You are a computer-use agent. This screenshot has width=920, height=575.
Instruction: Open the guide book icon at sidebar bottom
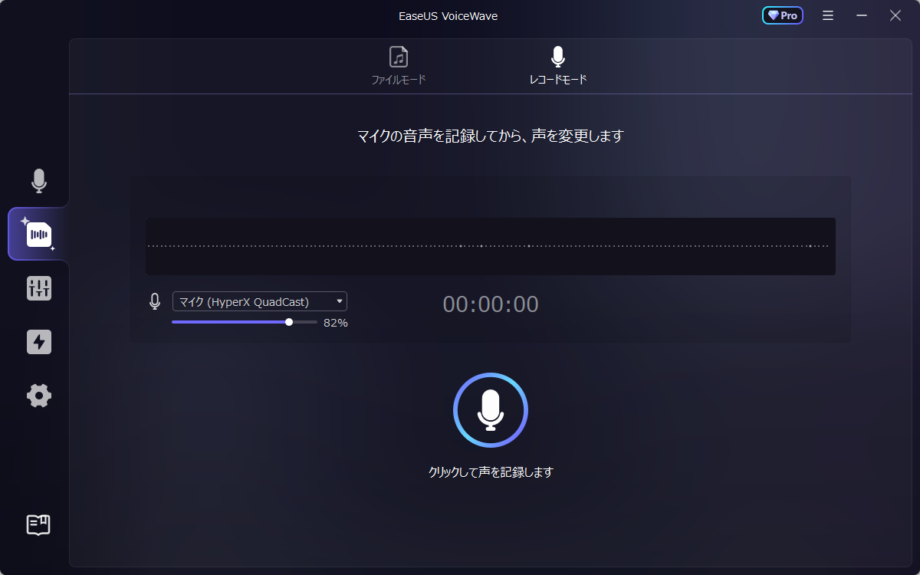pos(38,525)
